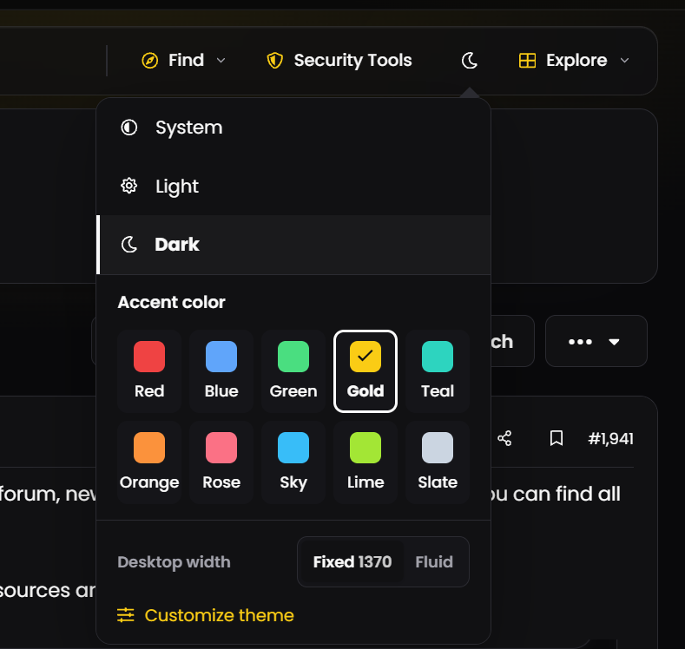The width and height of the screenshot is (685, 649).
Task: Click the grid icon beside Explore
Action: (527, 60)
